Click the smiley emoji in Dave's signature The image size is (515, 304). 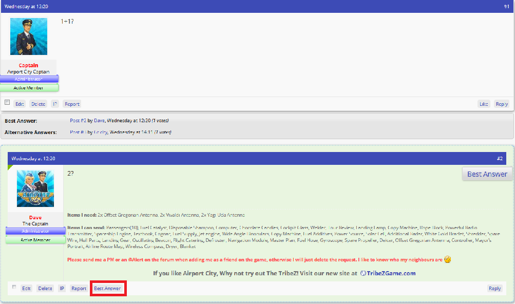click(448, 260)
